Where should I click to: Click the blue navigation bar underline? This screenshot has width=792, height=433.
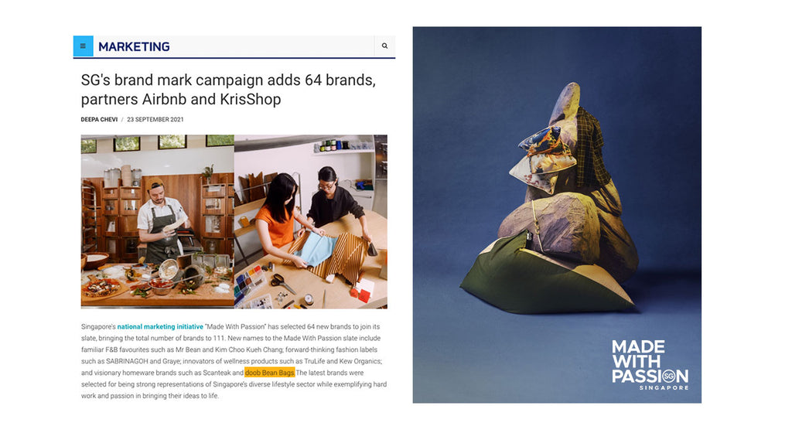pyautogui.click(x=234, y=57)
